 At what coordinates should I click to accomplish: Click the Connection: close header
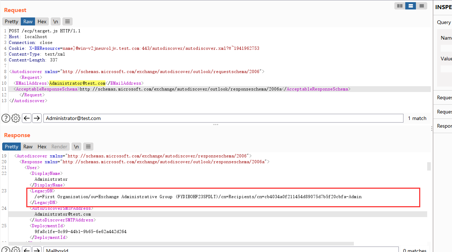point(31,43)
